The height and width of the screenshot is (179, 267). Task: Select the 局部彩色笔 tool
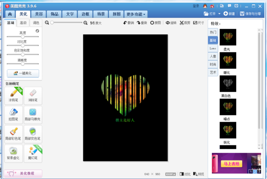click(x=13, y=134)
